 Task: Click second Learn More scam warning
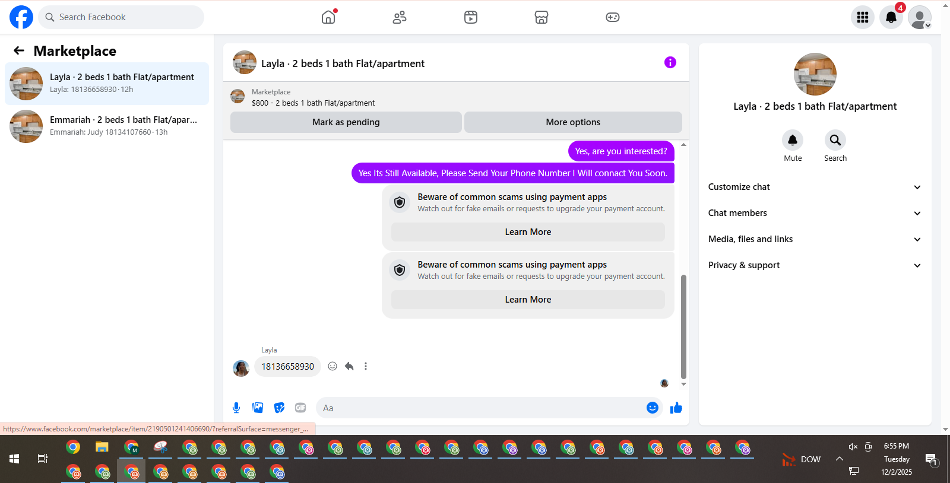tap(528, 300)
